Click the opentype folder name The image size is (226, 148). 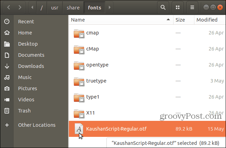tap(97, 65)
